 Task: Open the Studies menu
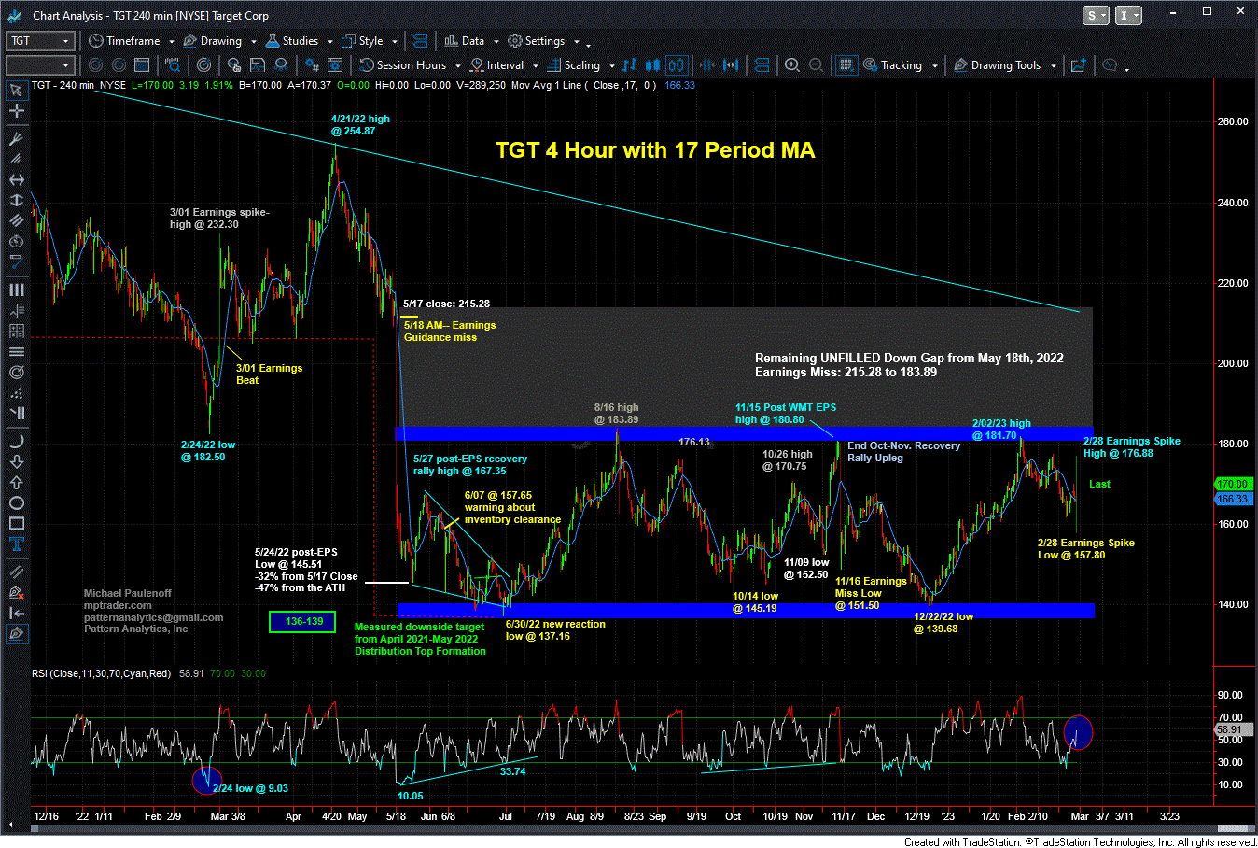coord(292,41)
